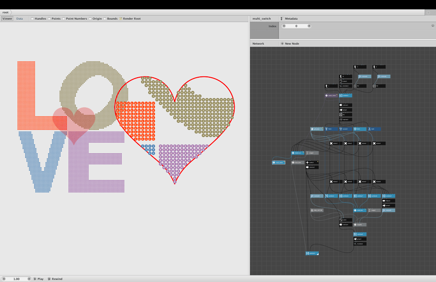
Task: Select the rotate1 node
Action: [x=346, y=81]
